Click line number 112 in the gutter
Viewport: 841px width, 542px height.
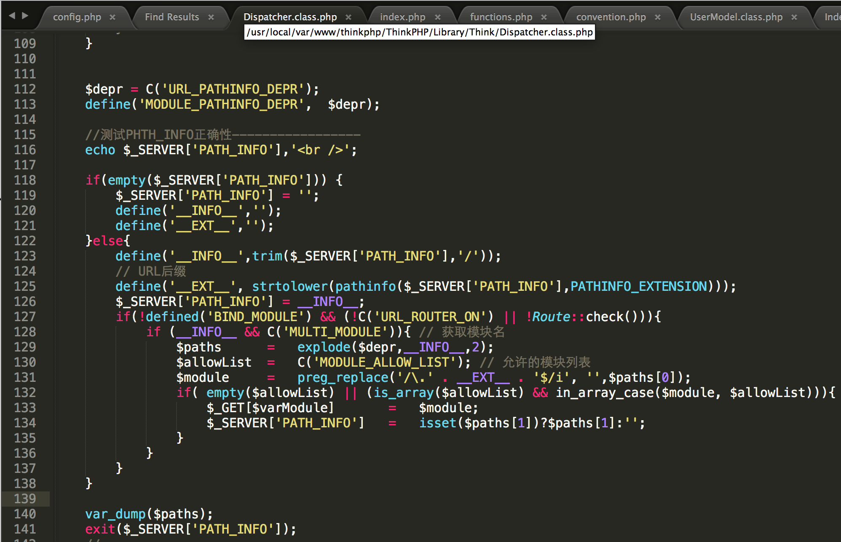click(x=25, y=89)
